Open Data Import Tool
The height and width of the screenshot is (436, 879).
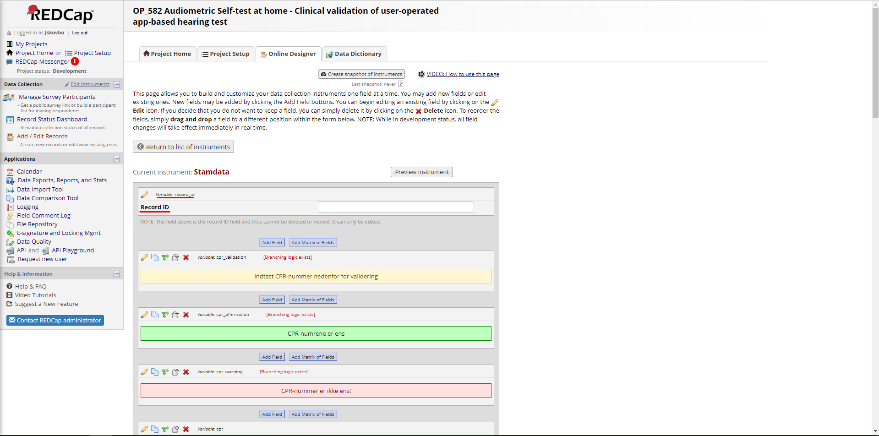point(40,189)
